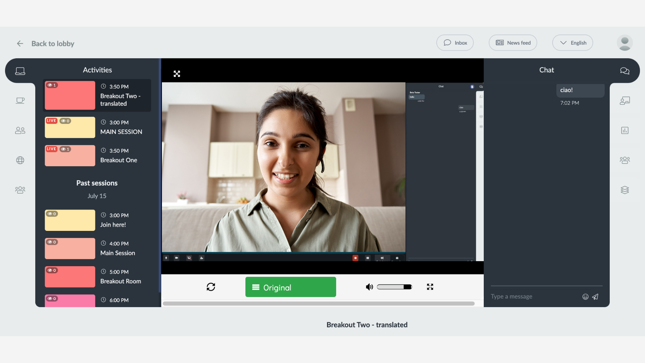
Task: Mute audio with the speaker icon
Action: click(369, 287)
